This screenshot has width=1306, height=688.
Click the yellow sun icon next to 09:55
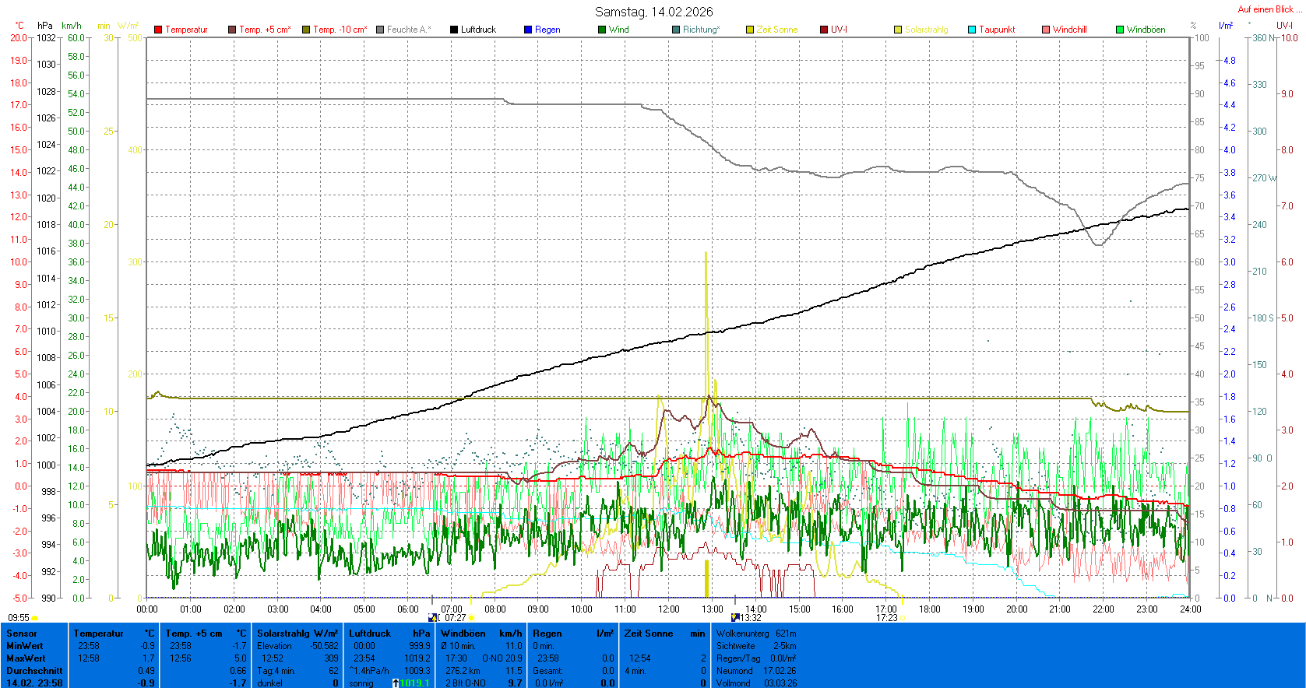pyautogui.click(x=35, y=618)
